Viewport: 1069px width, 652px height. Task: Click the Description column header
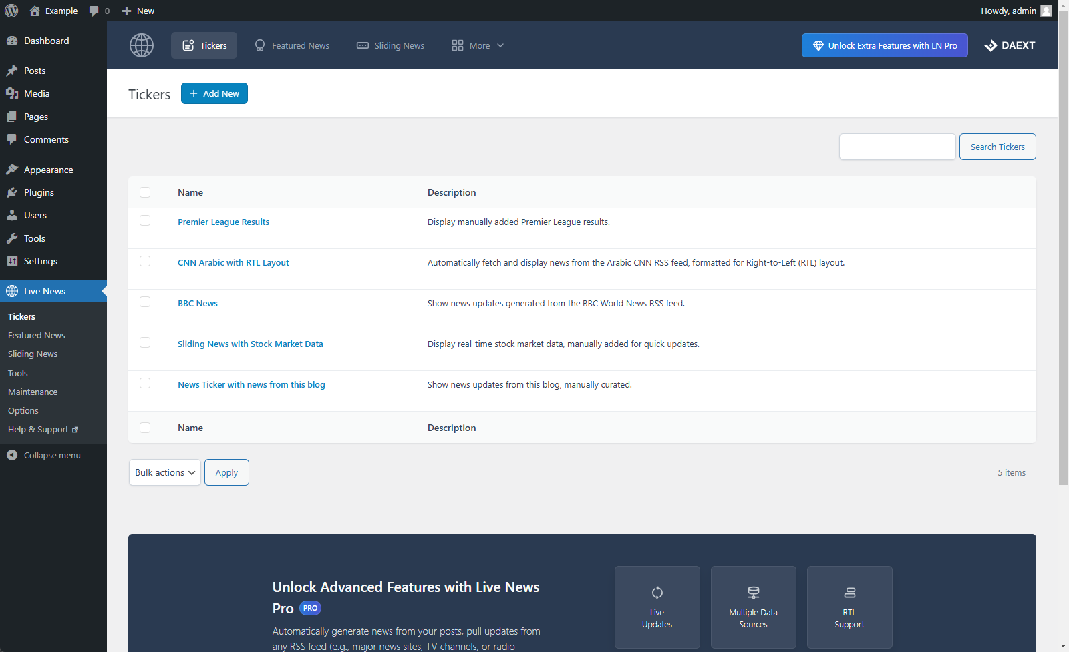[452, 192]
